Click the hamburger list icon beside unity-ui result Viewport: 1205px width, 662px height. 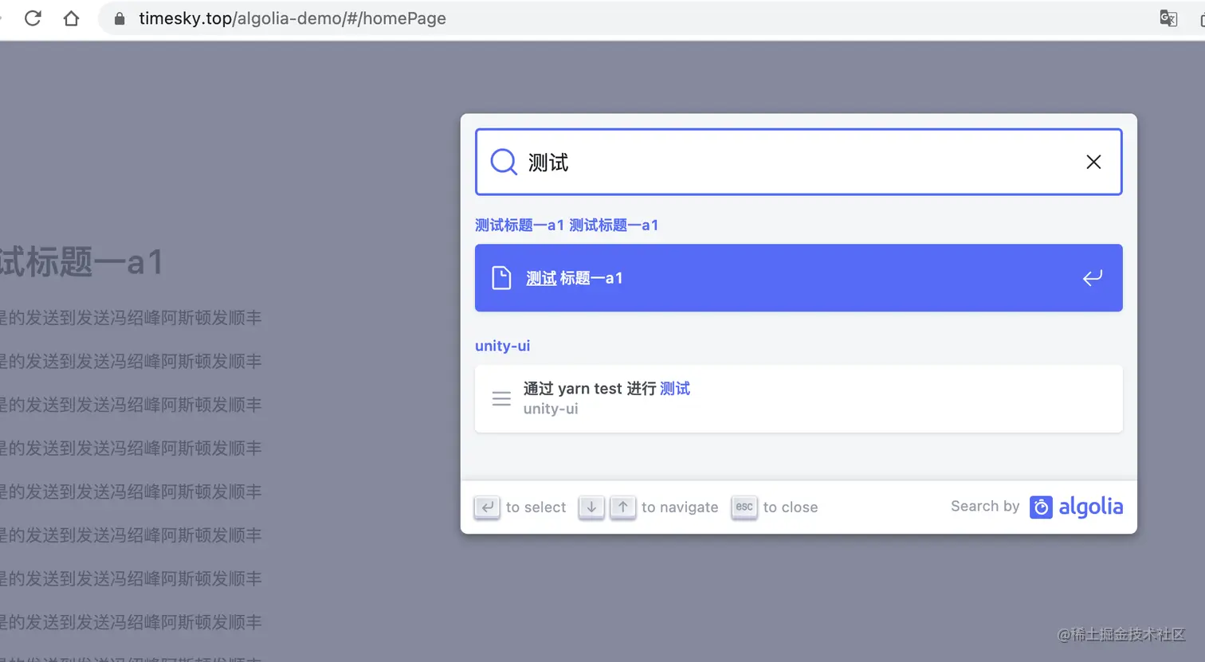click(501, 398)
